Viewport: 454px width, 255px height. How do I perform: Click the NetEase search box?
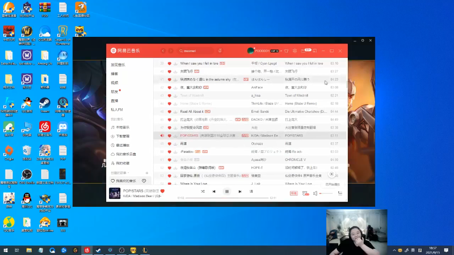click(196, 51)
